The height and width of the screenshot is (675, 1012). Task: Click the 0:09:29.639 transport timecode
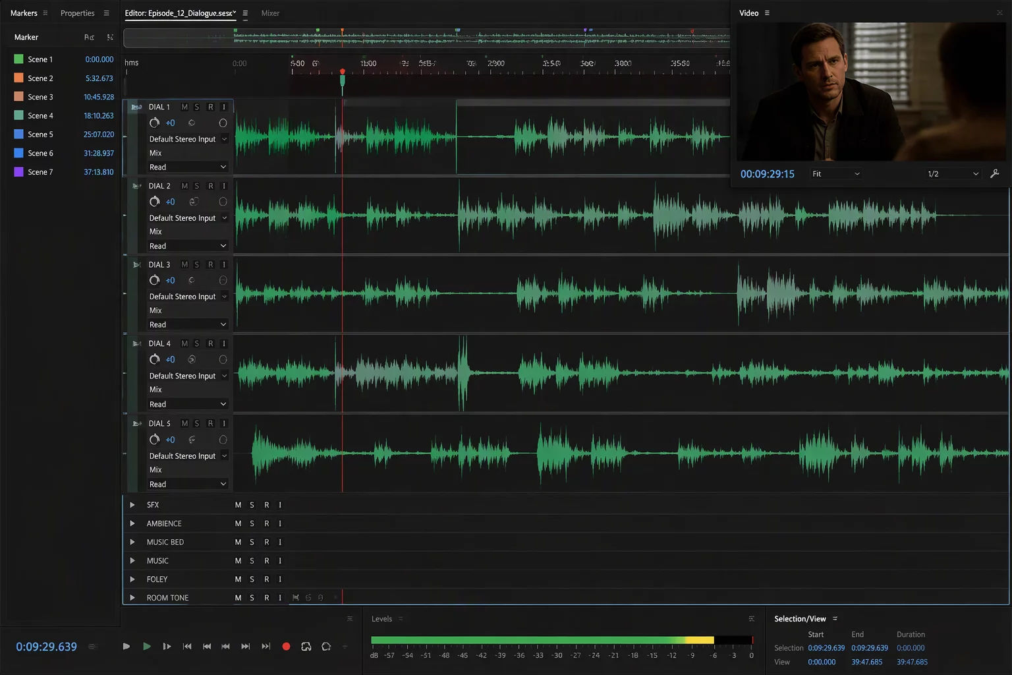click(x=46, y=647)
